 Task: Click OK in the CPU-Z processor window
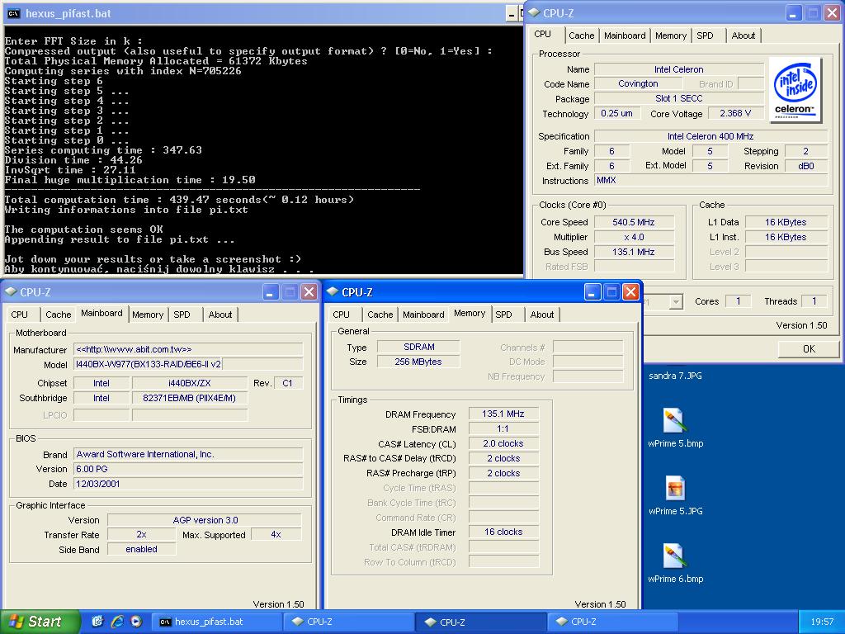pyautogui.click(x=809, y=349)
